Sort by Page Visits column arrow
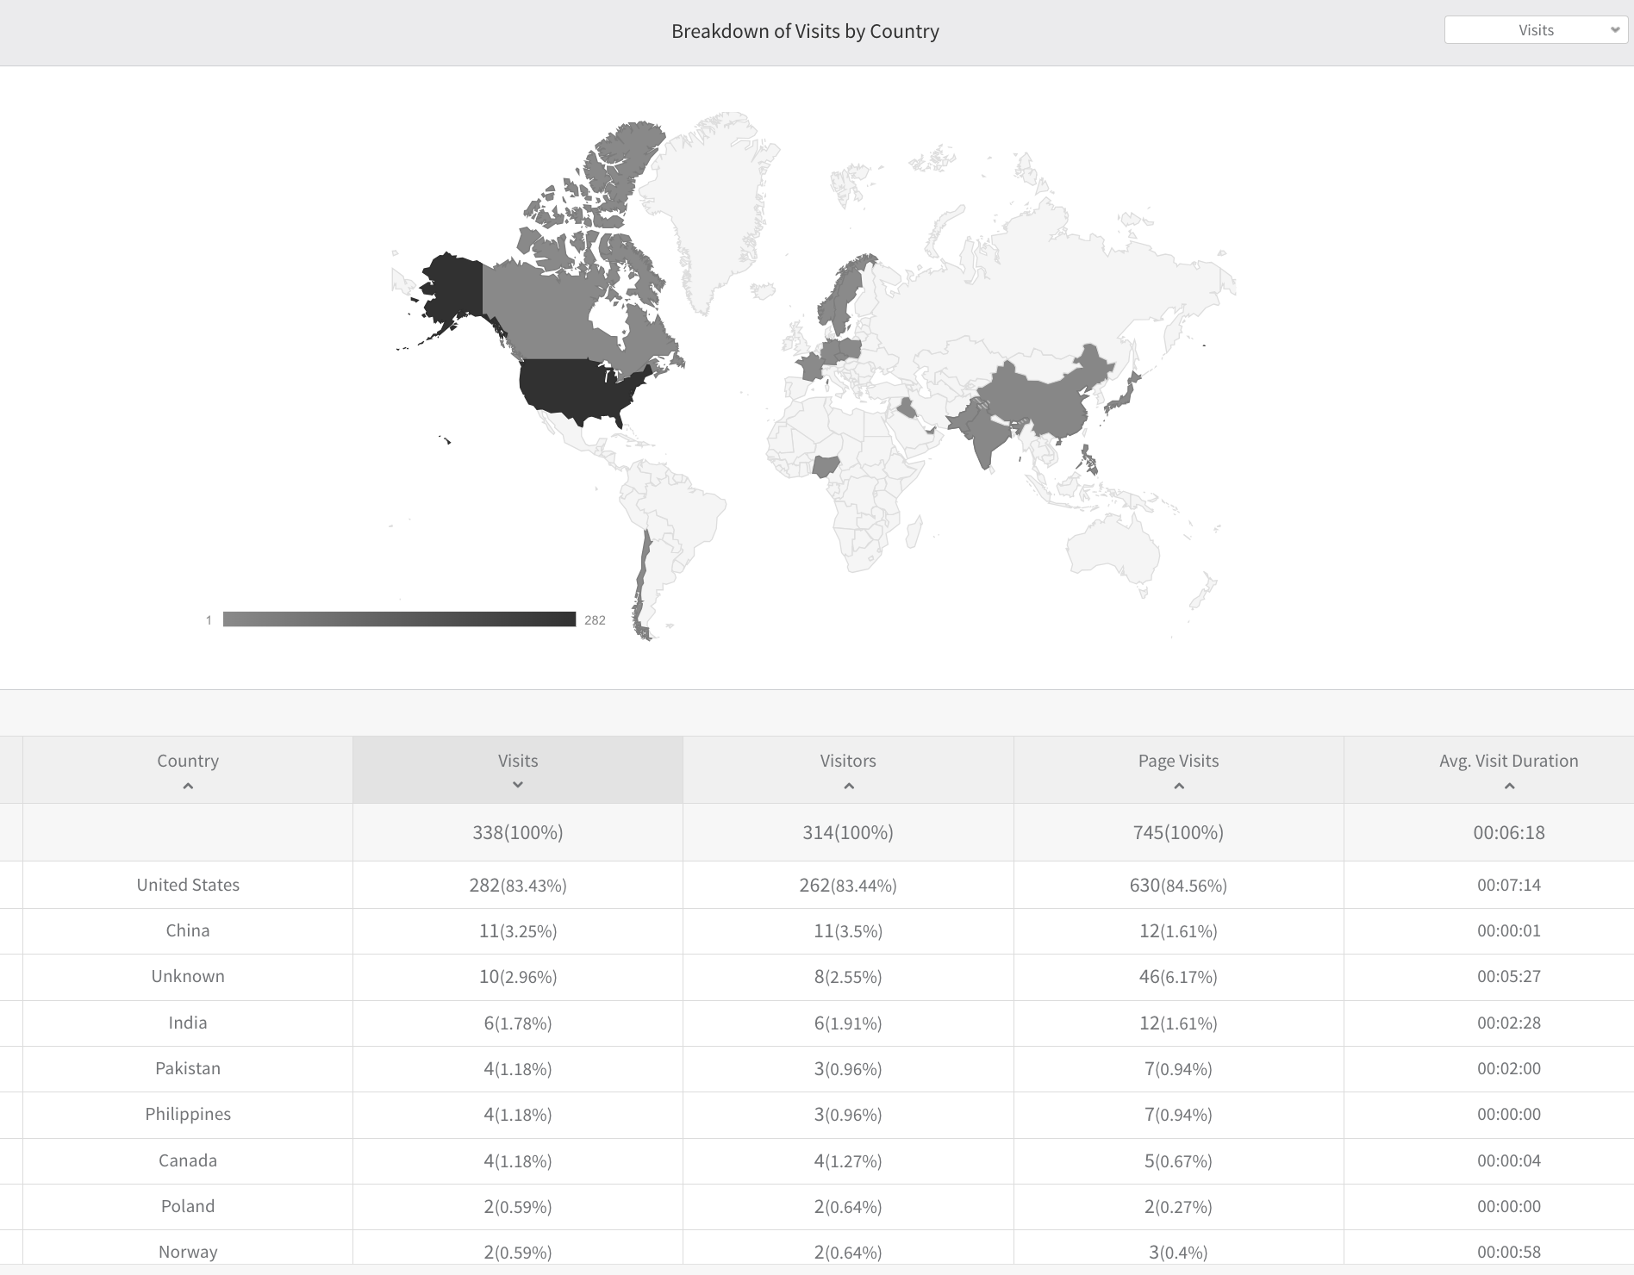The width and height of the screenshot is (1634, 1275). (1179, 786)
